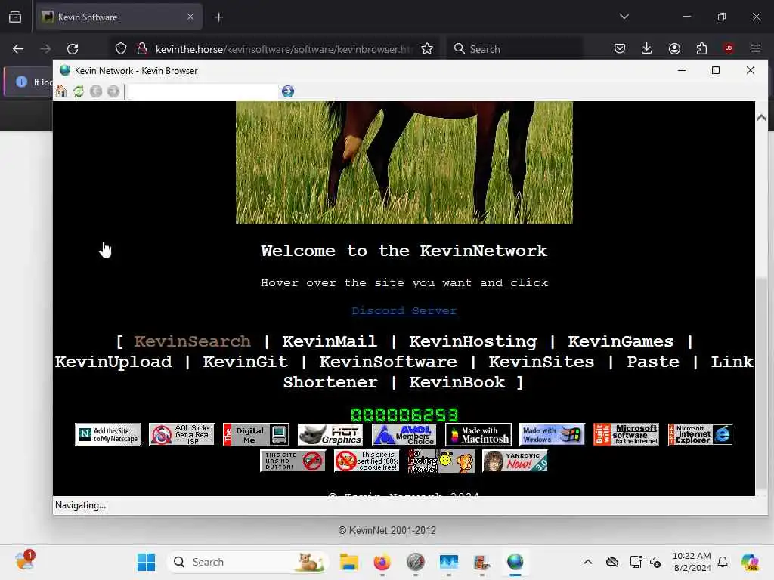The image size is (774, 580).
Task: Bookmark page with Firefox star icon
Action: pyautogui.click(x=427, y=49)
